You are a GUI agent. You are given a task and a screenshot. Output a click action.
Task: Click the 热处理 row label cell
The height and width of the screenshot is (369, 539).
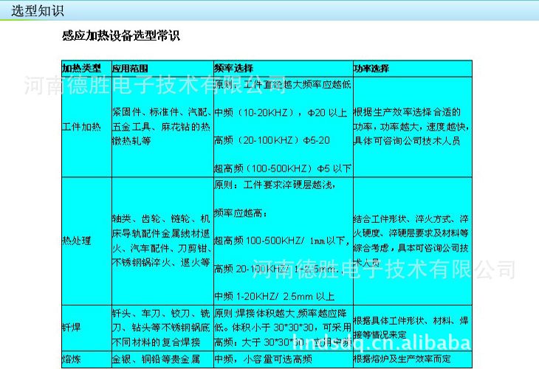(x=77, y=241)
